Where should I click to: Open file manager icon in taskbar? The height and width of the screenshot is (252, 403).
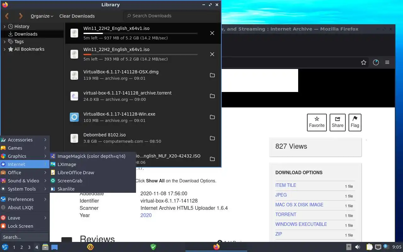click(x=45, y=247)
